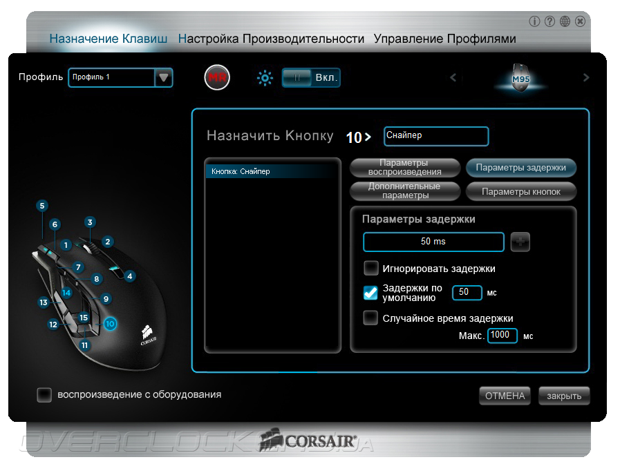620x464 pixels.
Task: Select mouse button number 6 marker
Action: 55,224
